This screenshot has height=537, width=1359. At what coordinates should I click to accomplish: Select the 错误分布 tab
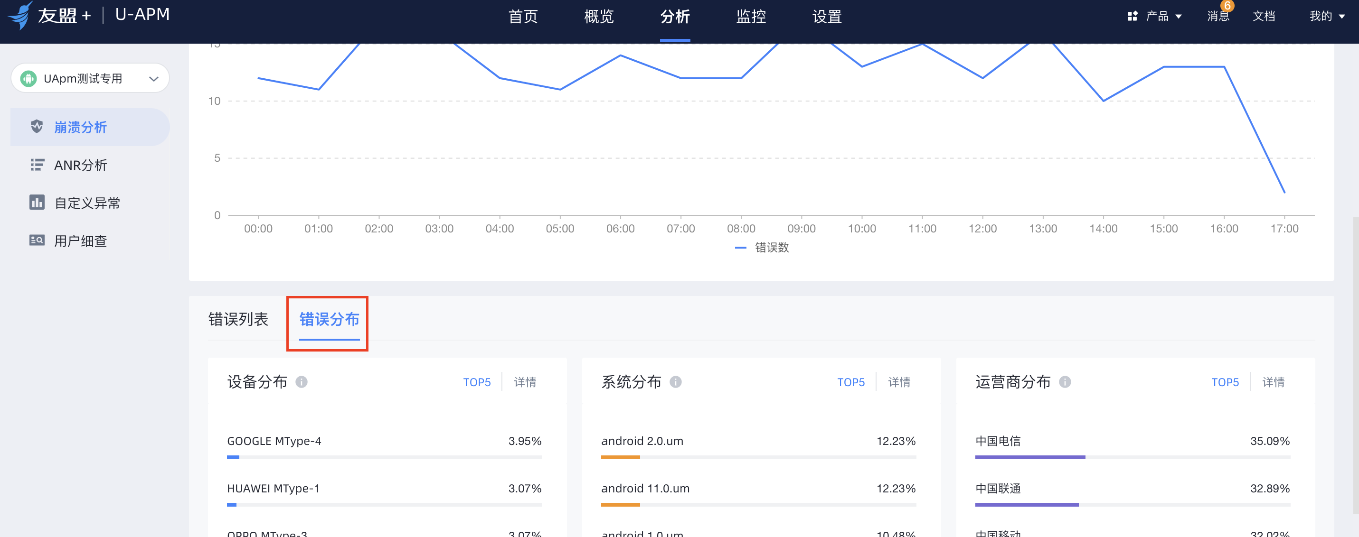329,319
